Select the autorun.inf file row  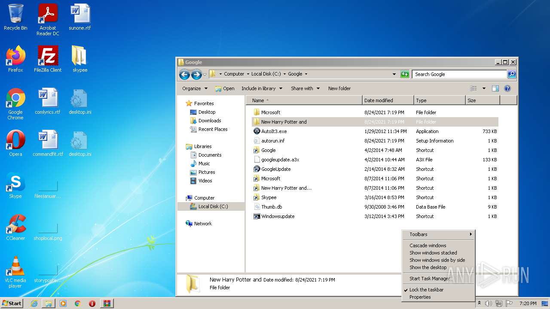coord(375,141)
